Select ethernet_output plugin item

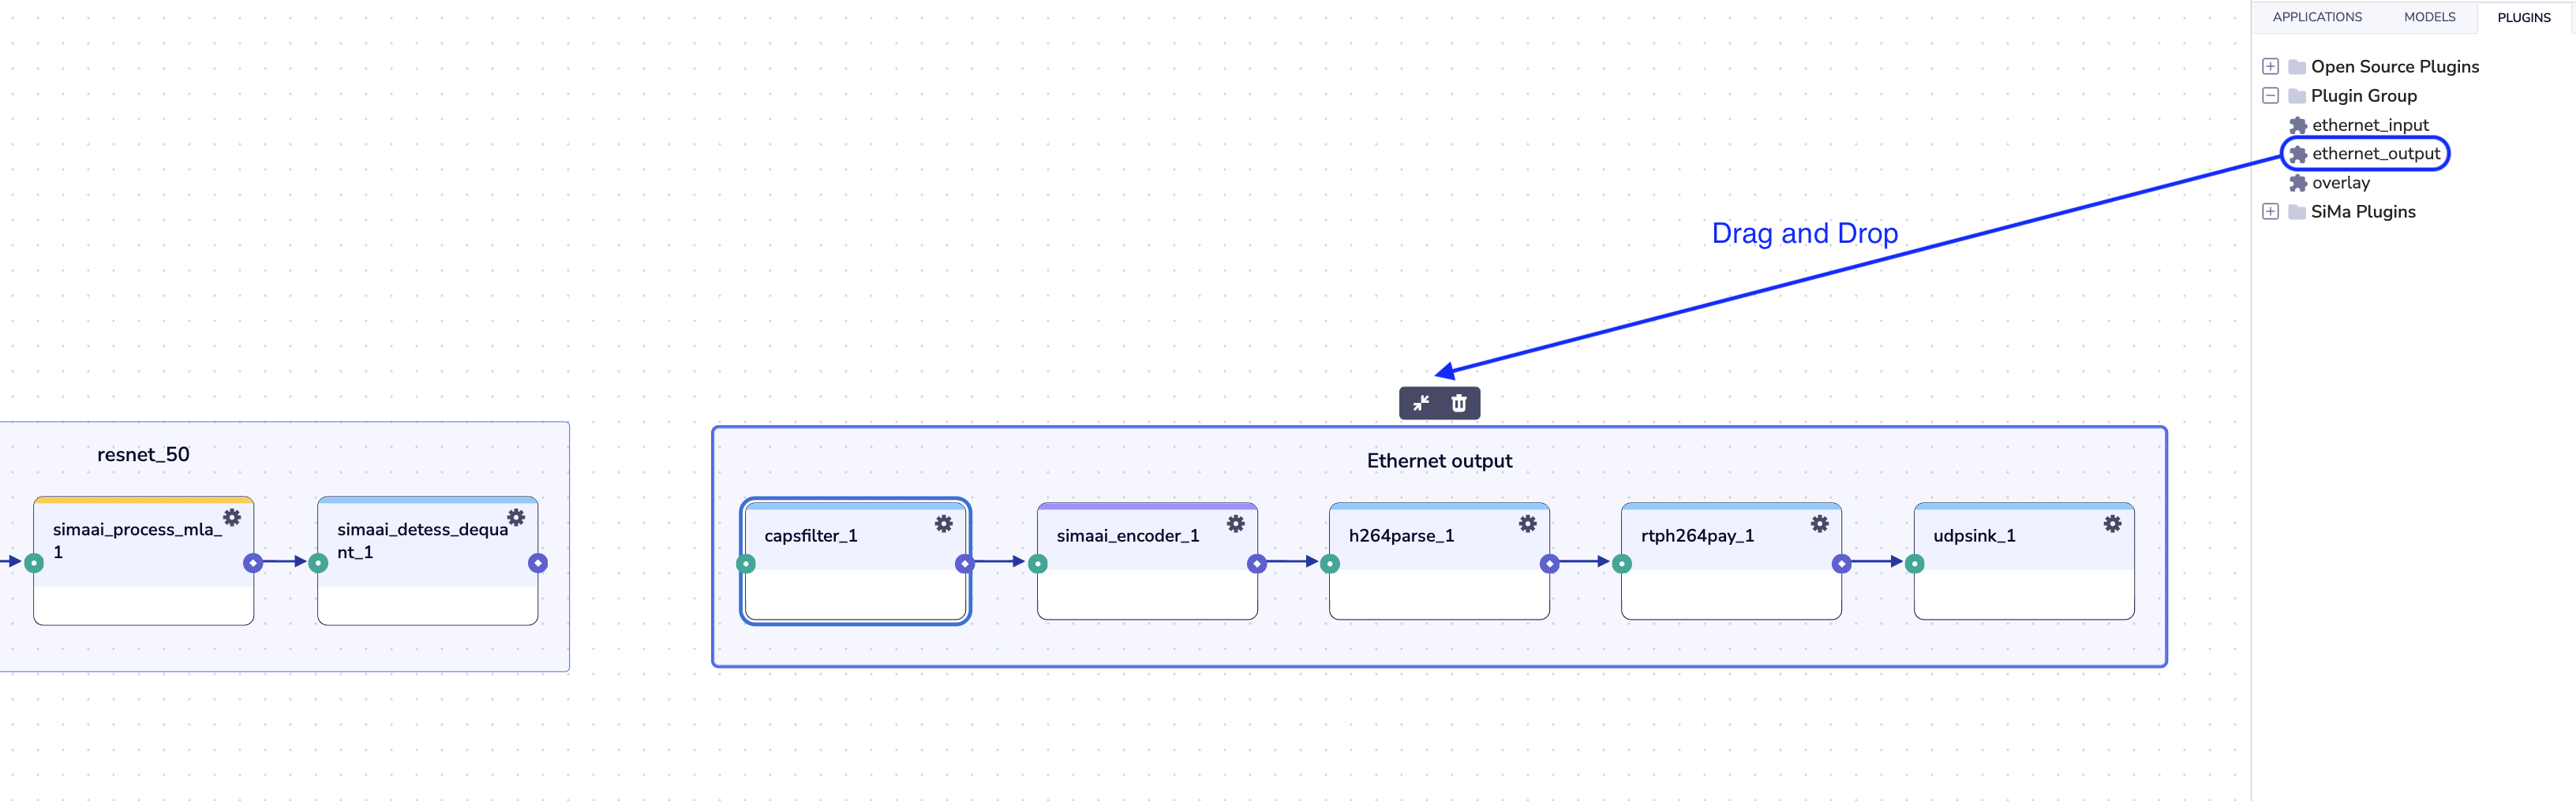click(x=2375, y=154)
